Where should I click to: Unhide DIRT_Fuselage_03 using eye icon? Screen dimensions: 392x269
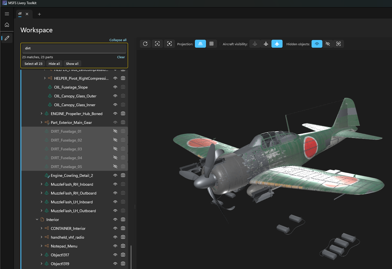coord(115,149)
